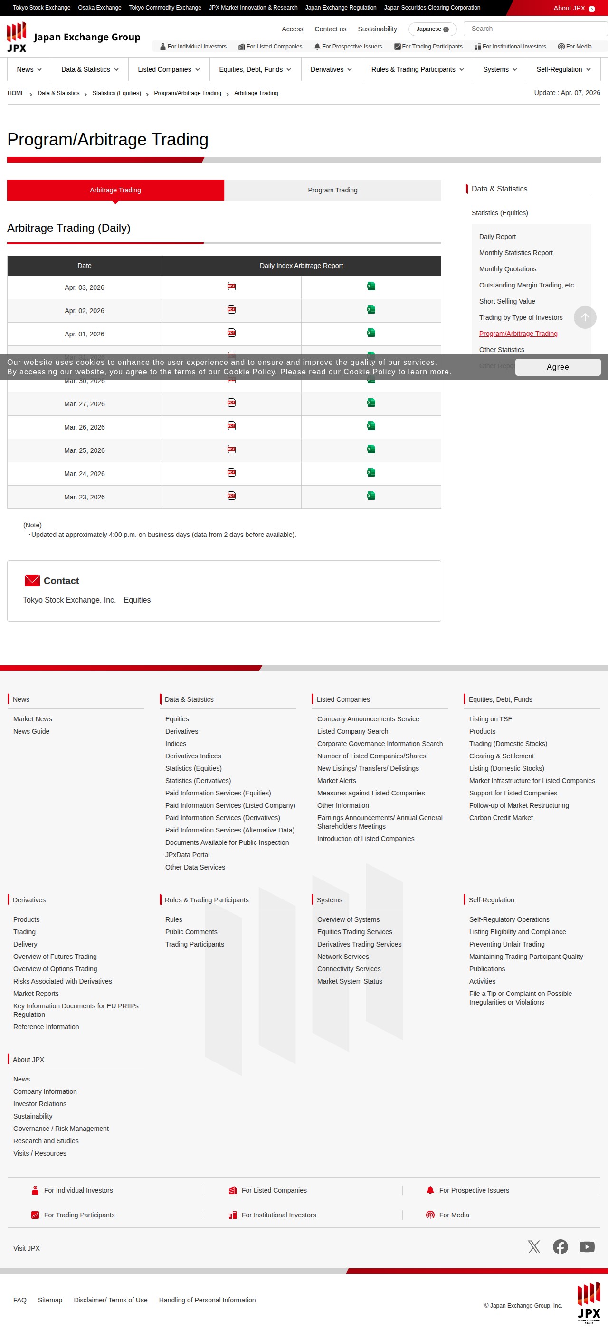Click the red envelope Contact icon
This screenshot has width=608, height=1330.
click(32, 580)
